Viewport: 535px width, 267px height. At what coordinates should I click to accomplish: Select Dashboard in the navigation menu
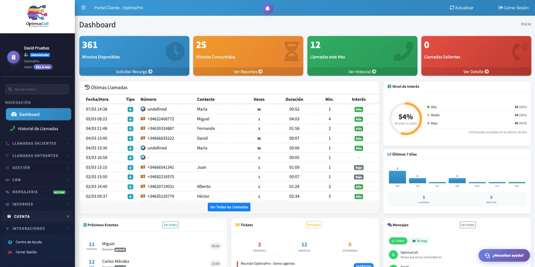37,114
